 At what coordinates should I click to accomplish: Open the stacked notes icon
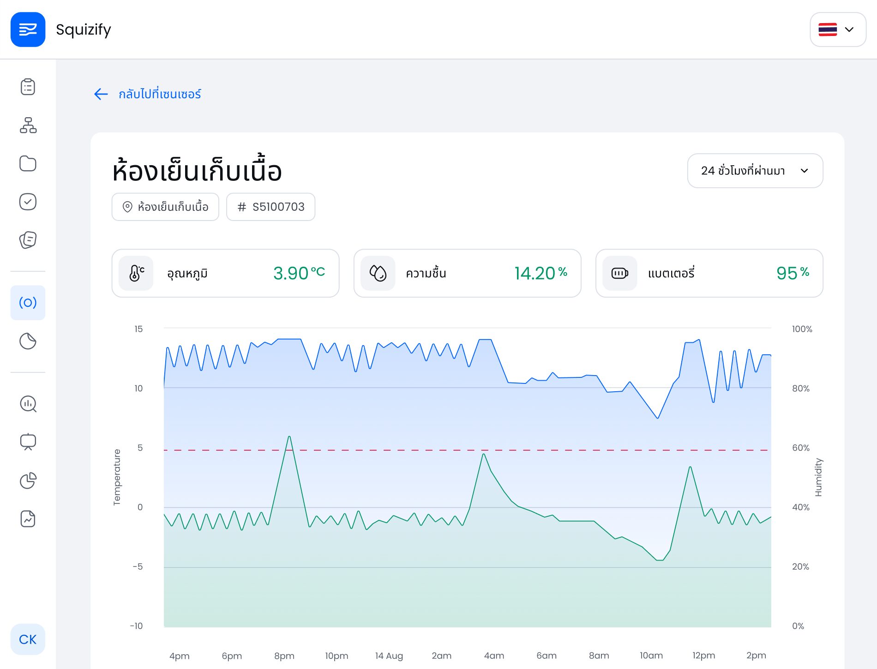(x=28, y=240)
